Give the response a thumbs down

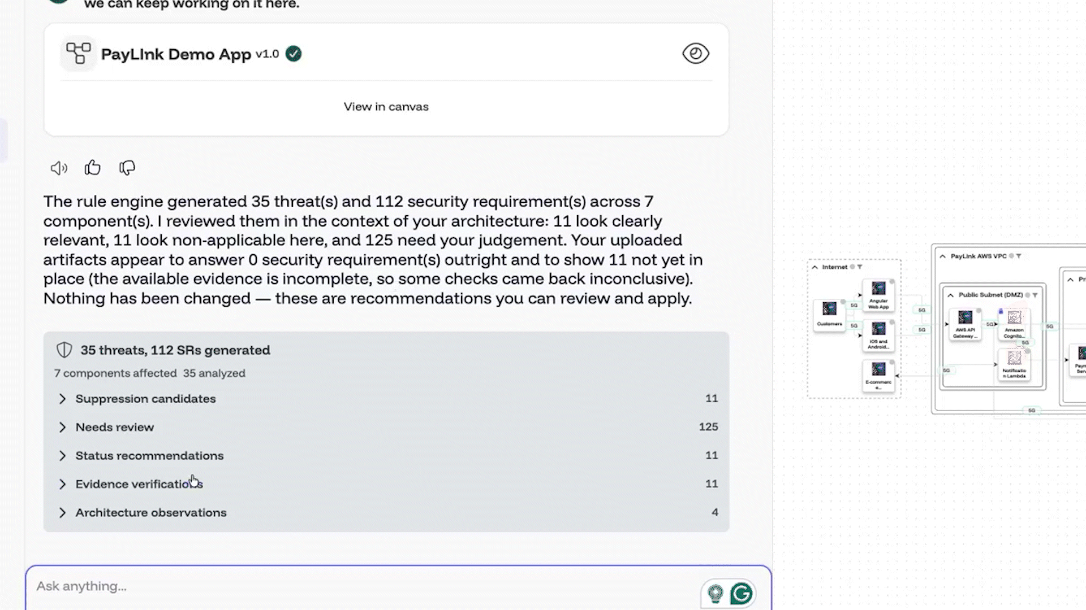pyautogui.click(x=127, y=168)
